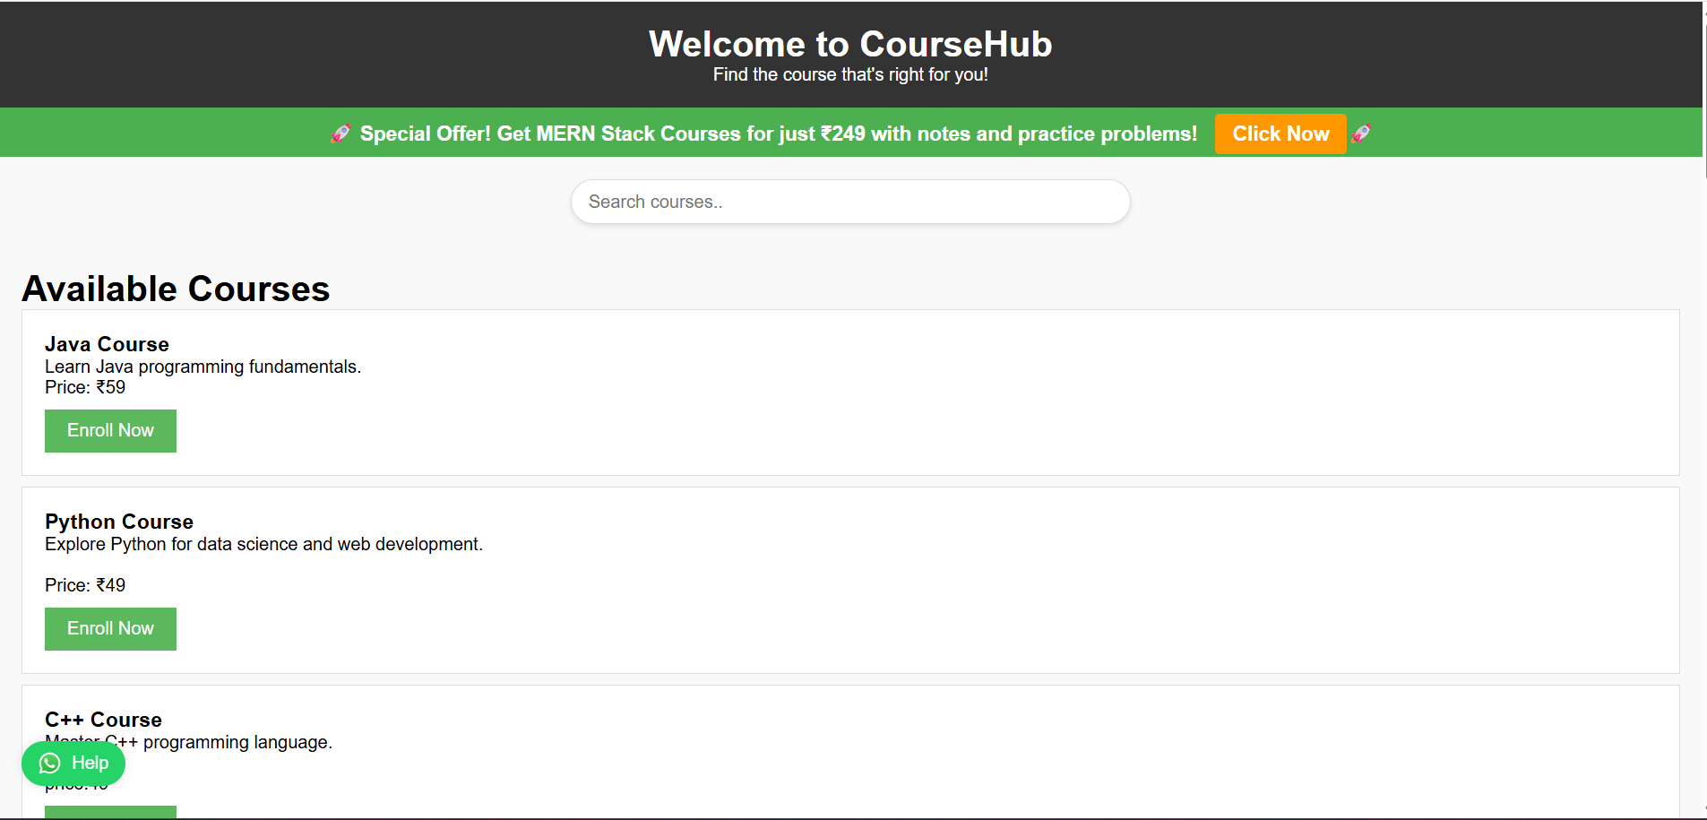
Task: Click the rocket emoji after Click Now
Action: tap(1361, 134)
